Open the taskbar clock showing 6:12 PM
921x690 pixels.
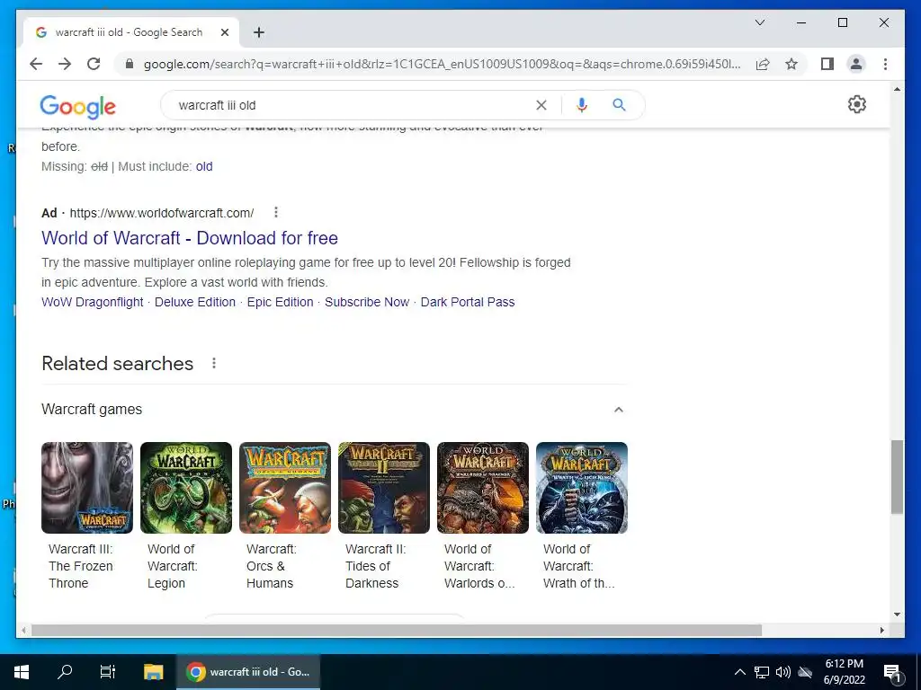tap(844, 672)
